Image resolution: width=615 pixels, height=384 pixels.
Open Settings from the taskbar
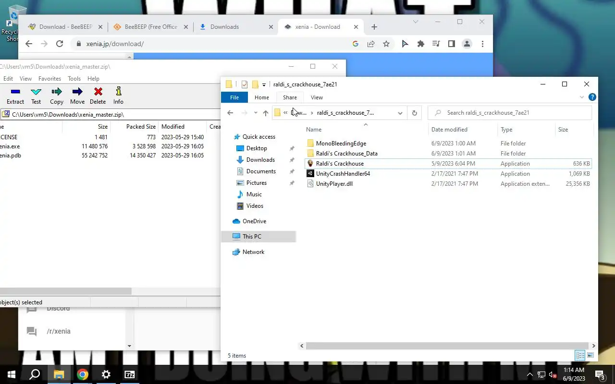106,374
